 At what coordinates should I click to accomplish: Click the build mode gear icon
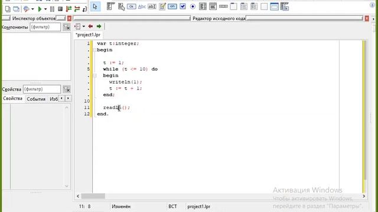26,9
